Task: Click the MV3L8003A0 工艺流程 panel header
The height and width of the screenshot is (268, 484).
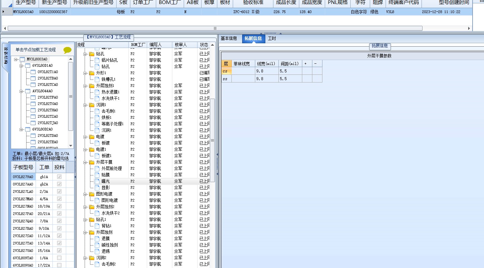Action: (x=108, y=37)
